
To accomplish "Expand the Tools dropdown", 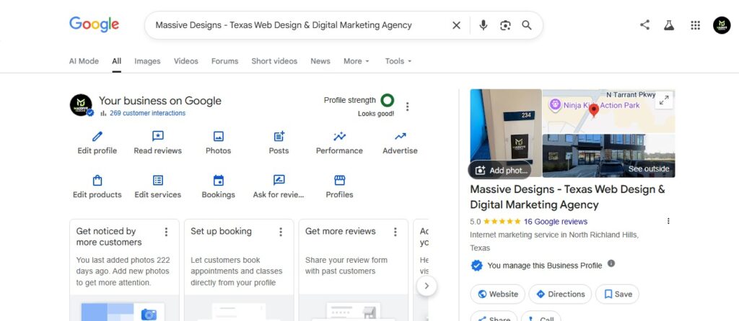I will (x=398, y=61).
